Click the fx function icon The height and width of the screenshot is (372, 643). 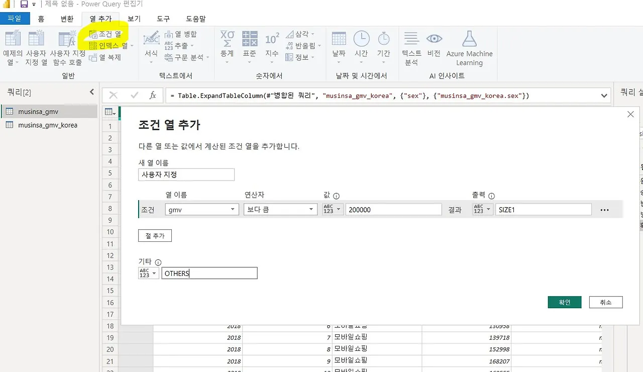point(153,95)
